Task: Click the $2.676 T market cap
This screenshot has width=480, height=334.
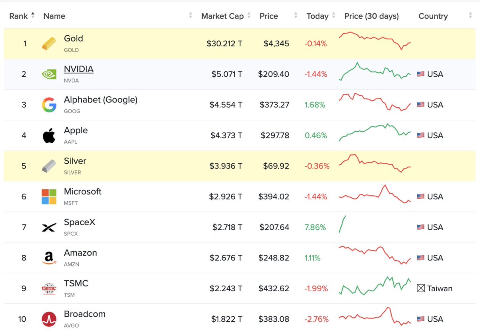Action: coord(226,258)
